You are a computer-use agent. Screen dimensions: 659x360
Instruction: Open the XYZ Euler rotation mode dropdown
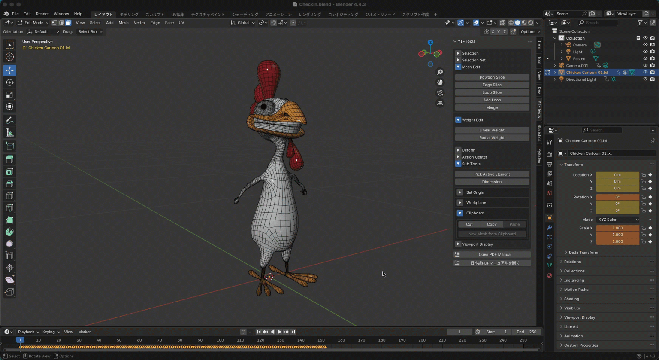pyautogui.click(x=618, y=220)
